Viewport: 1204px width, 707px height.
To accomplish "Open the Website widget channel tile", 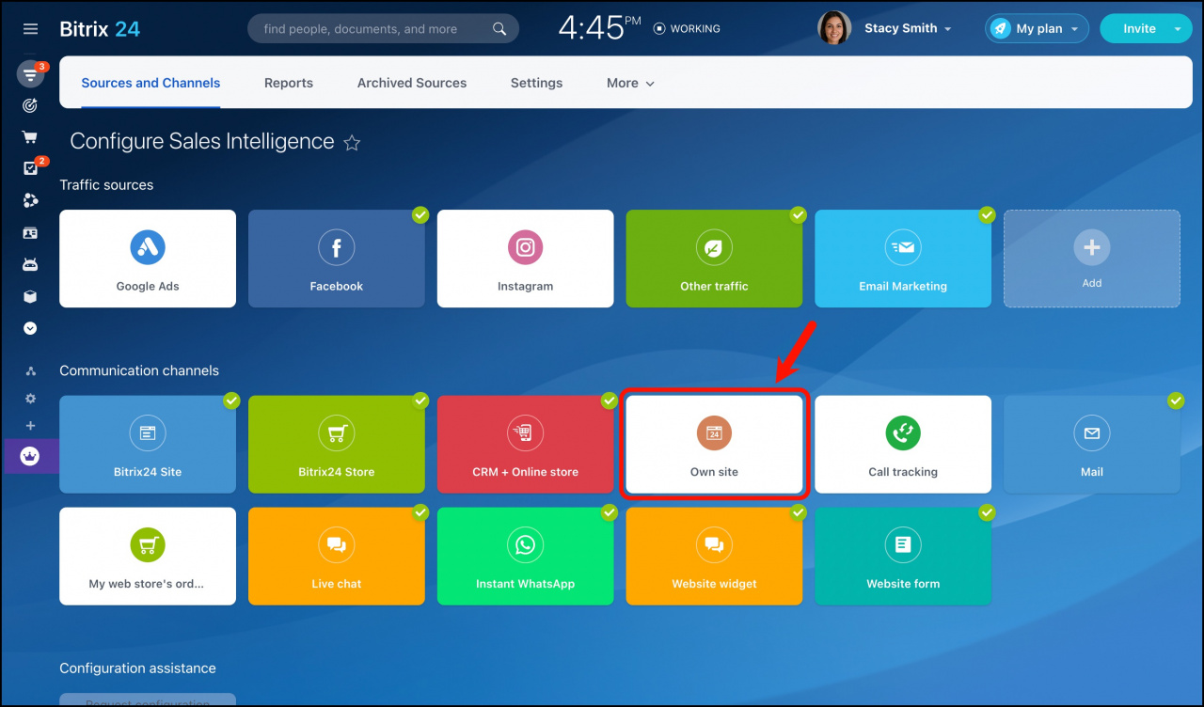I will click(x=714, y=557).
